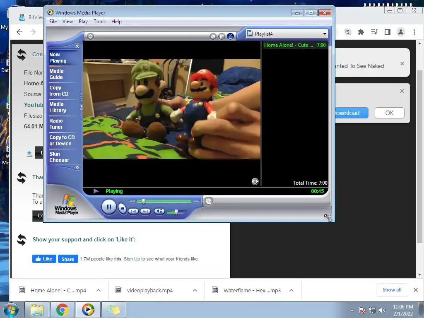Expand options for the Home Alone! mp4 download

(x=99, y=290)
